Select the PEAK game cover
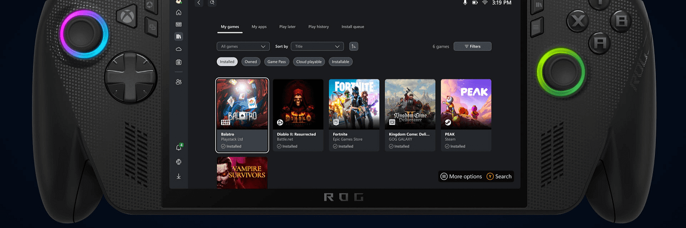 pos(466,104)
